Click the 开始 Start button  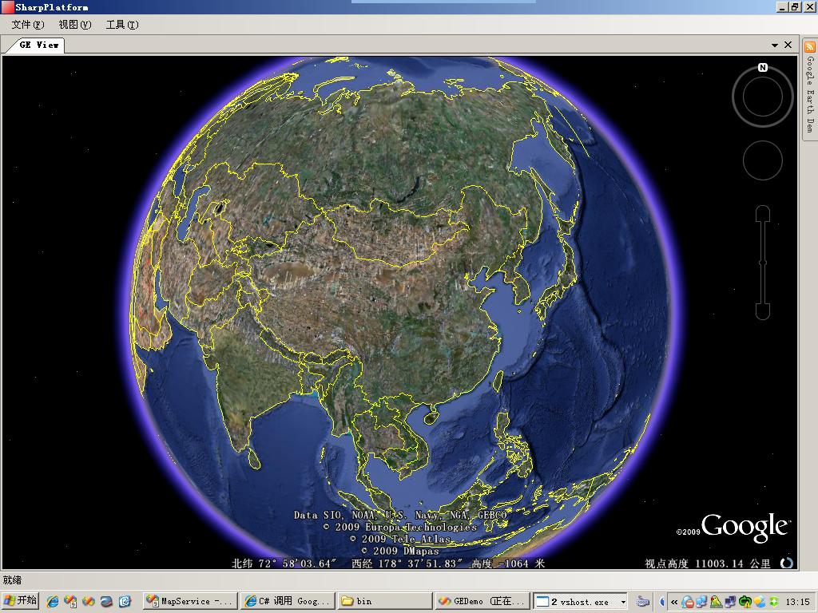coord(20,601)
